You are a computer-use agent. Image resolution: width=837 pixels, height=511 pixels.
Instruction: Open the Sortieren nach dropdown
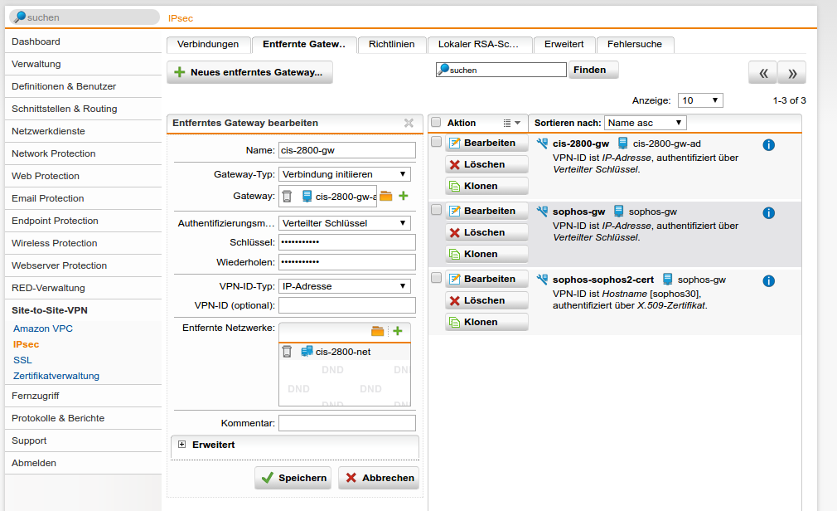point(645,123)
